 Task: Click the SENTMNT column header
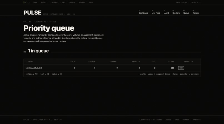[114, 62]
